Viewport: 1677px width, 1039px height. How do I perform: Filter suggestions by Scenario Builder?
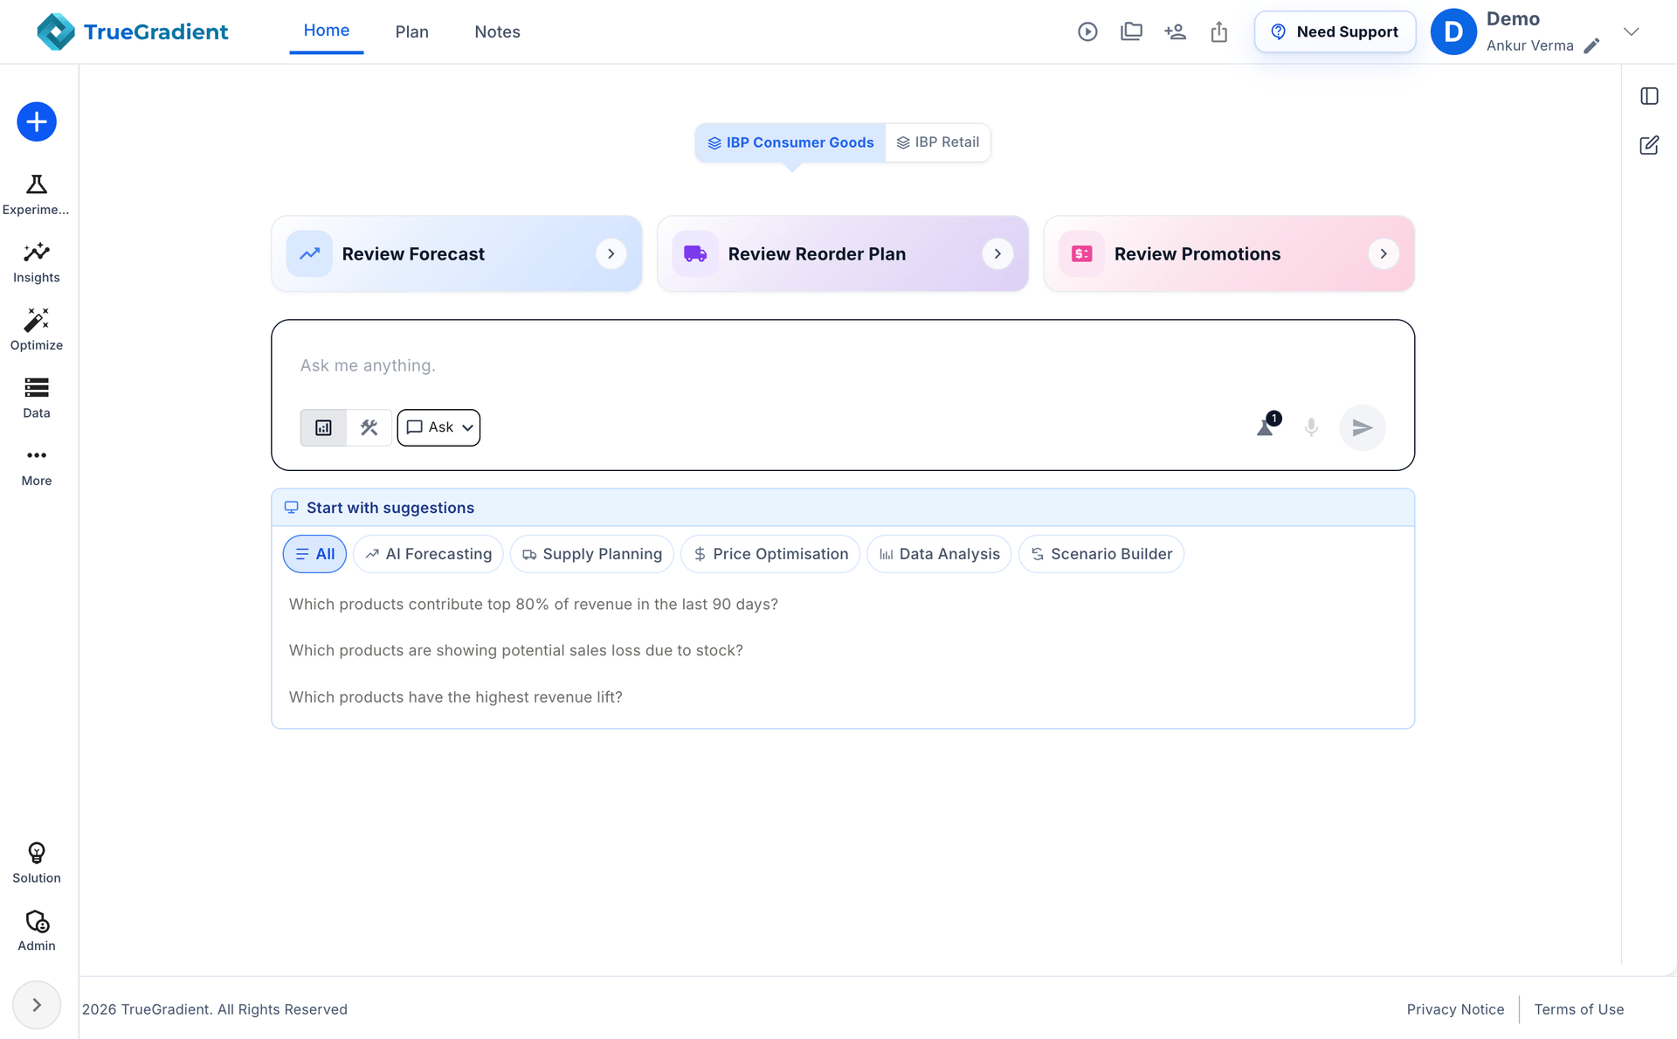(x=1101, y=554)
